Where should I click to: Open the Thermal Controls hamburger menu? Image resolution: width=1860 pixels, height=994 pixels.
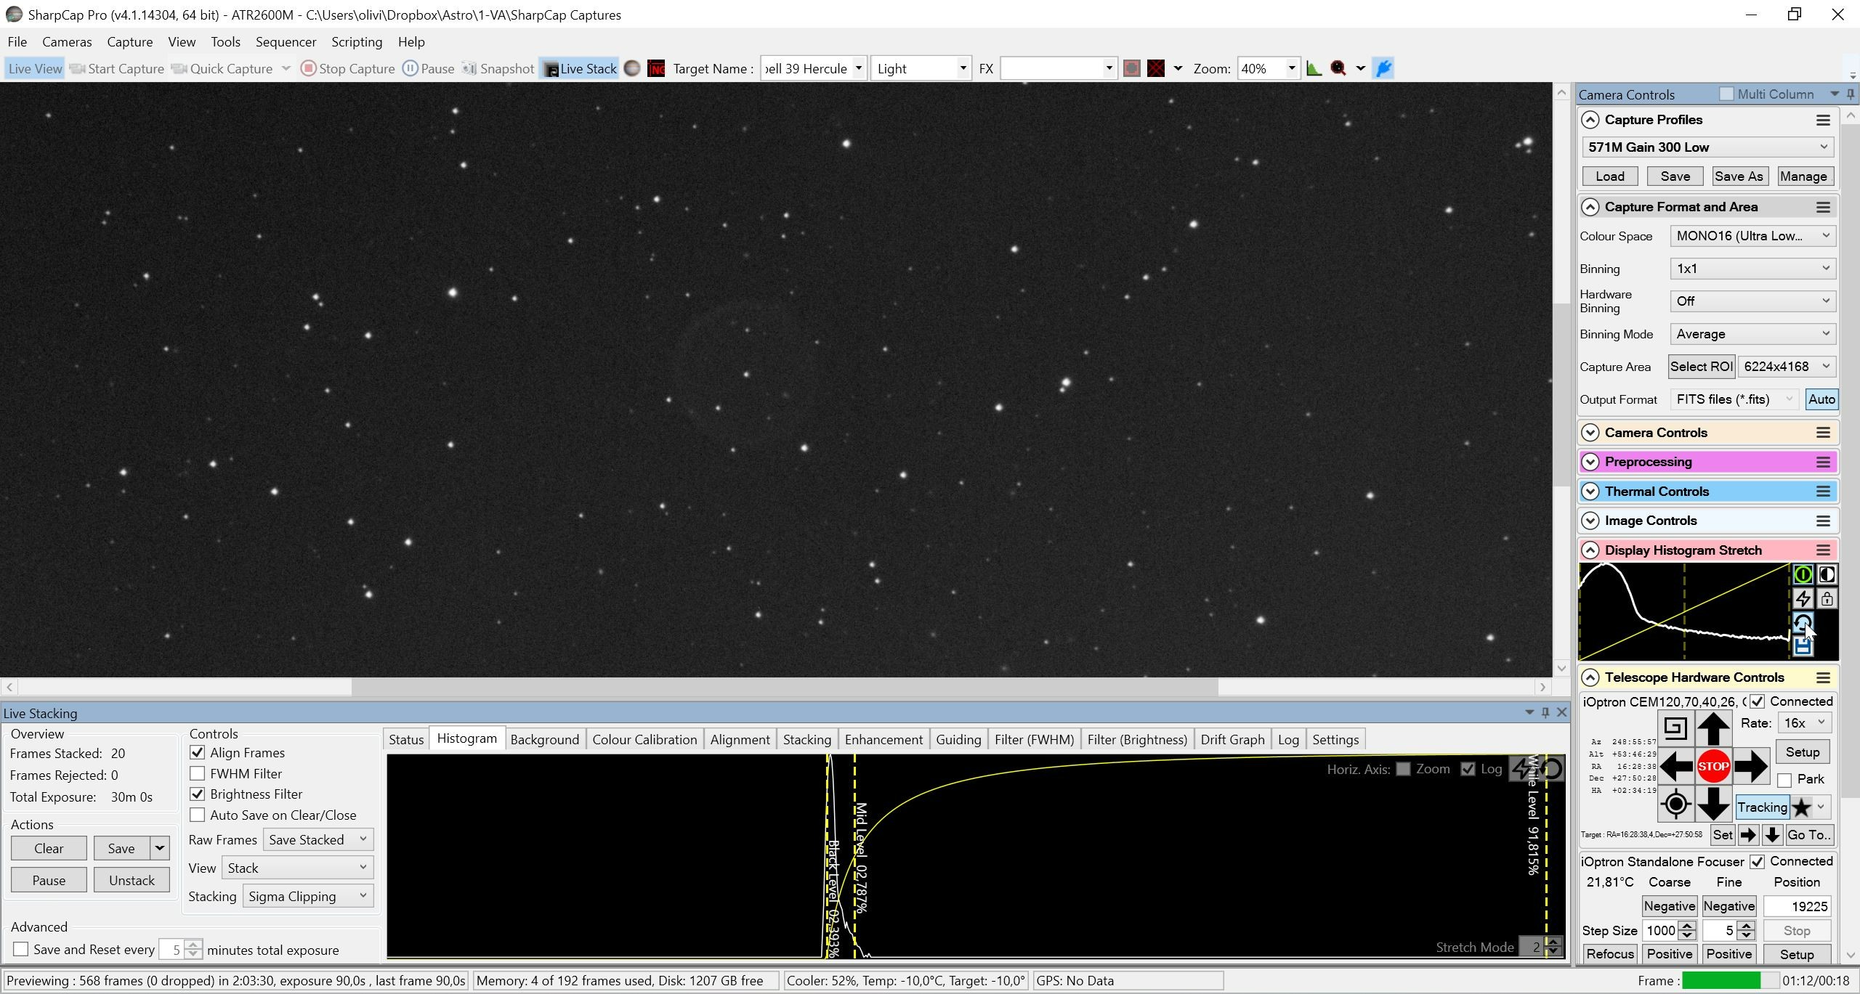point(1823,492)
